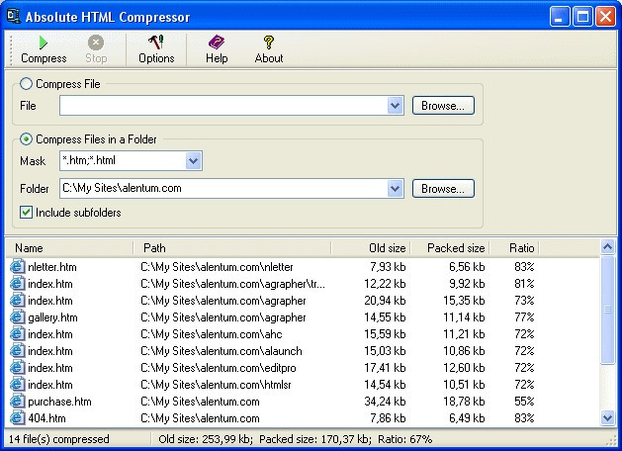The height and width of the screenshot is (451, 622).
Task: Open Options via the hammer icon
Action: pos(156,43)
